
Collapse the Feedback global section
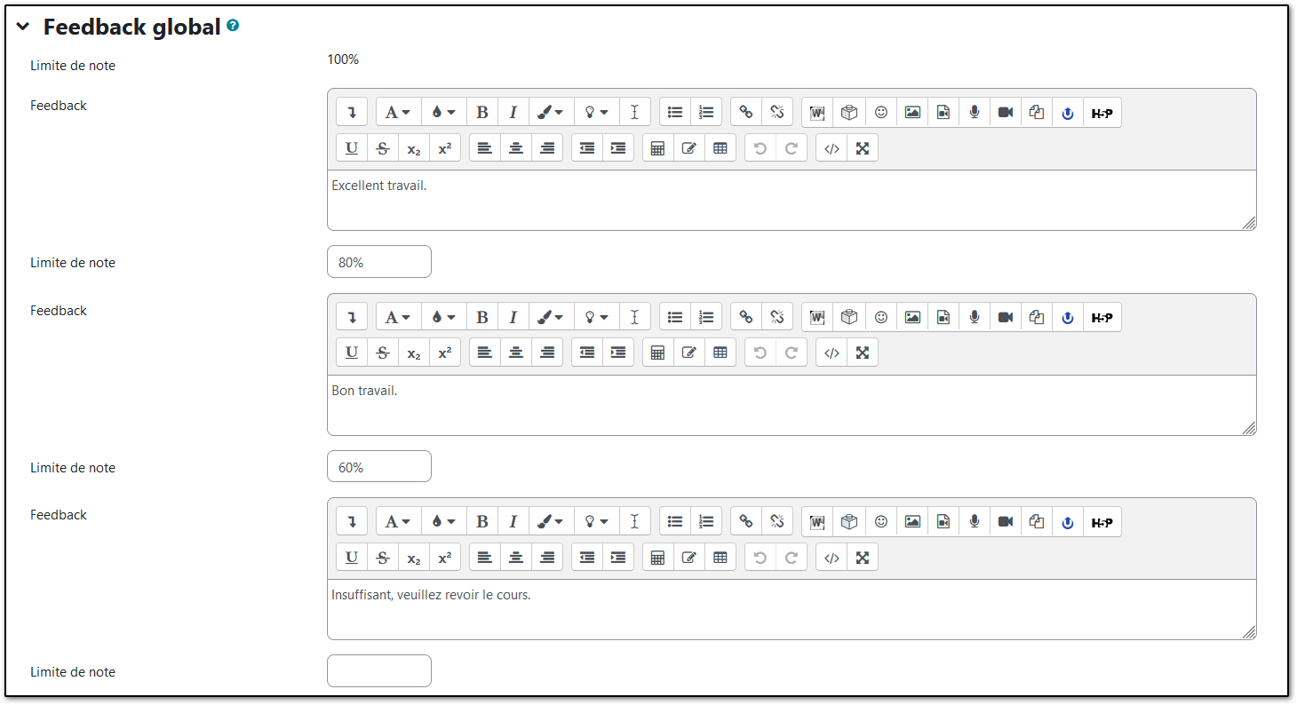pyautogui.click(x=22, y=27)
